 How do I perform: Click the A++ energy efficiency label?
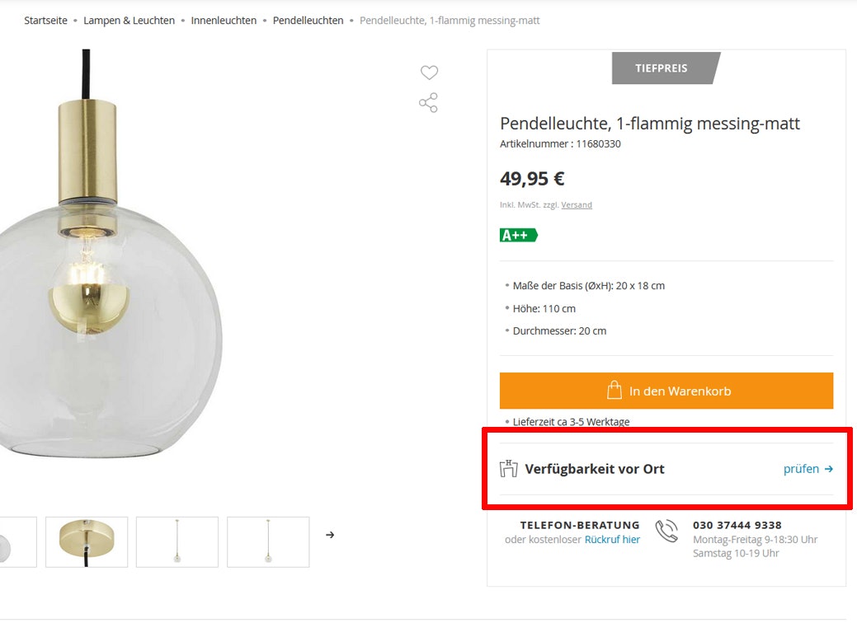[518, 235]
